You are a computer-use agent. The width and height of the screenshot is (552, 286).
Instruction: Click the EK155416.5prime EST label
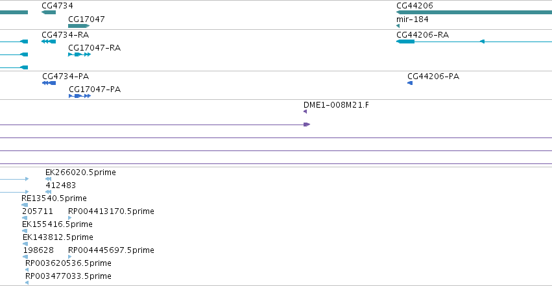(x=57, y=224)
